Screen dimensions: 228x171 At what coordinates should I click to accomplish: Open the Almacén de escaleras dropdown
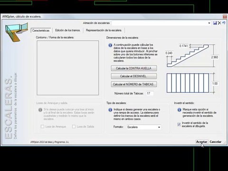(209, 23)
